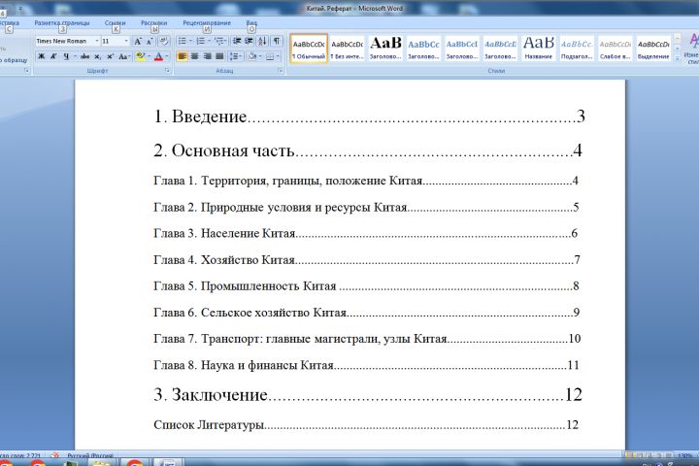Increase paragraph indent
This screenshot has width=699, height=466.
(x=249, y=42)
